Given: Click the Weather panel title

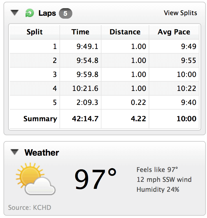Looking at the screenshot, I should (42, 152).
